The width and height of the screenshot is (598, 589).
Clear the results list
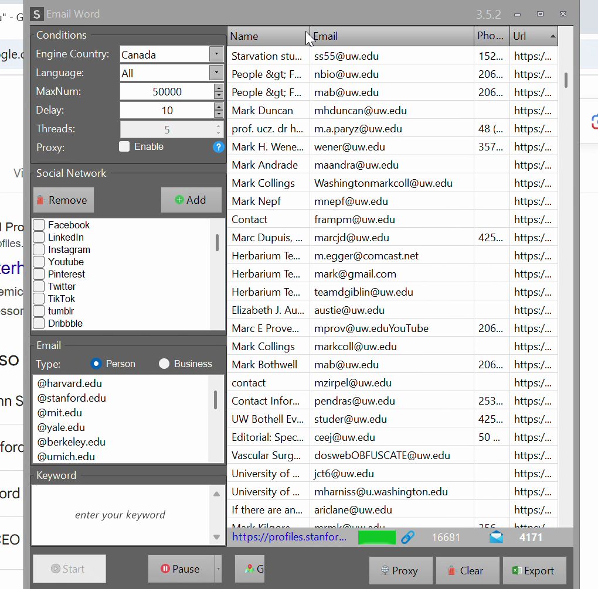coord(468,570)
